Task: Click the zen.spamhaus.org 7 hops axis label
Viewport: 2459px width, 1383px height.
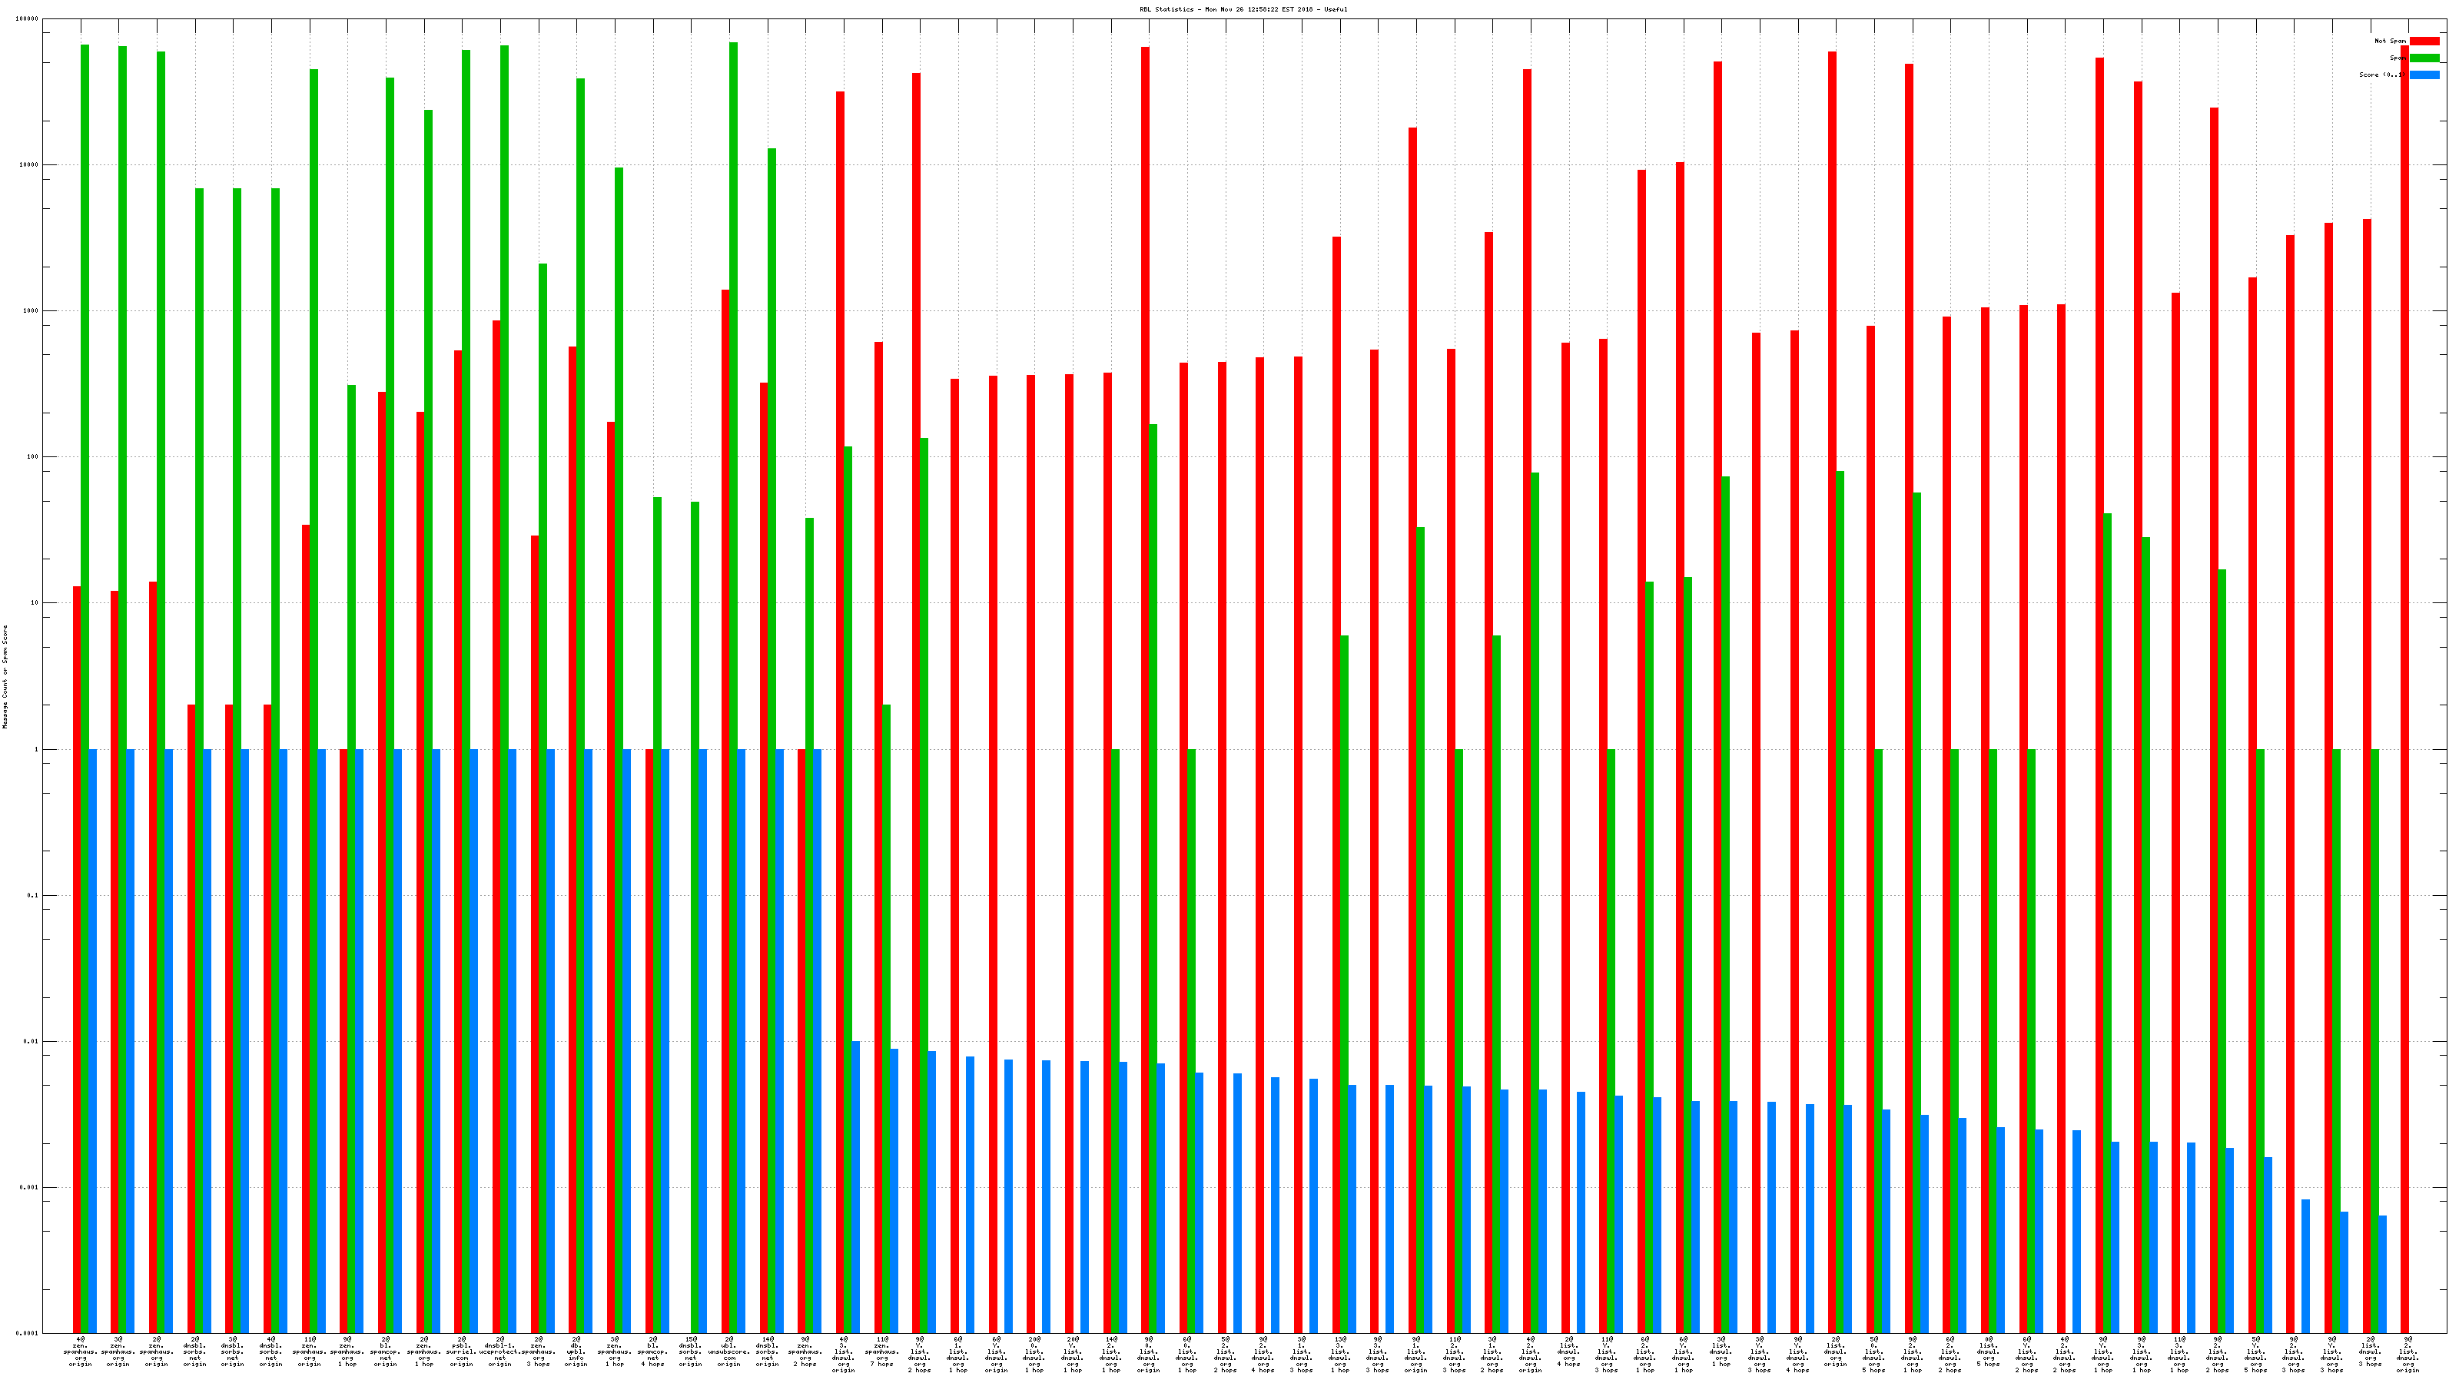Action: pyautogui.click(x=882, y=1352)
